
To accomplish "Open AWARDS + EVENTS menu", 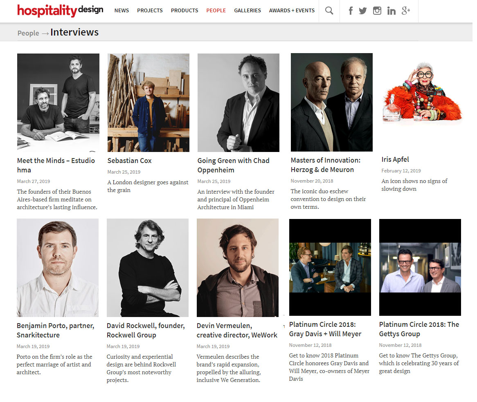I will (292, 10).
